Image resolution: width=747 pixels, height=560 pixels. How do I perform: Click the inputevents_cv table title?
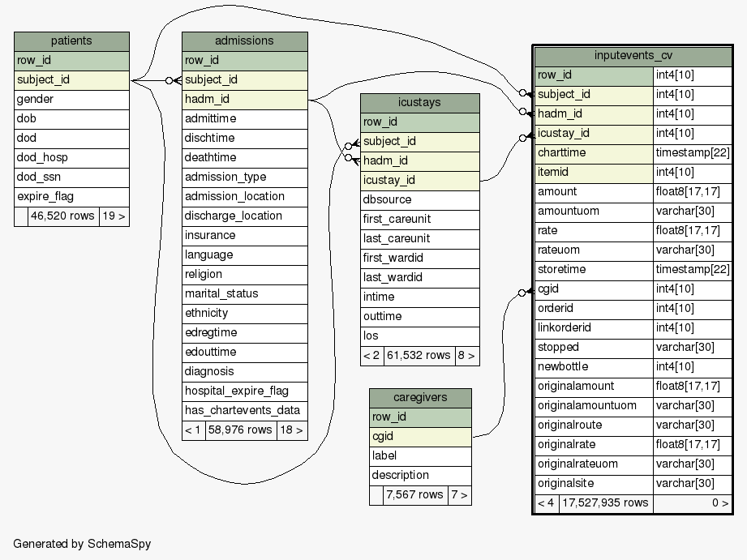pos(633,56)
